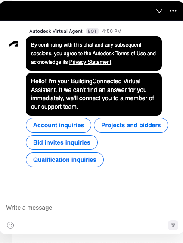
Task: Click the divider line above message field
Action: (x=91, y=197)
